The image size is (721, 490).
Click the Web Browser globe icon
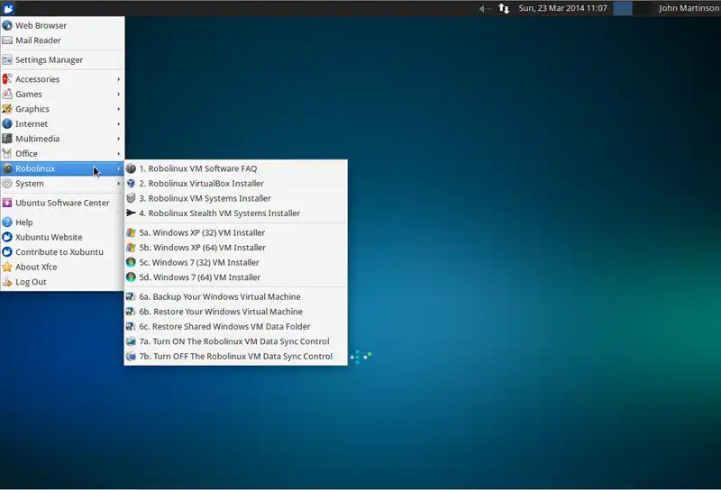[x=7, y=25]
